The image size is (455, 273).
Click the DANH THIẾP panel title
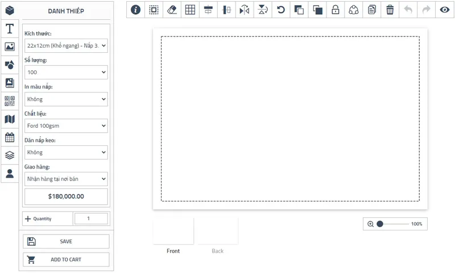pyautogui.click(x=66, y=11)
